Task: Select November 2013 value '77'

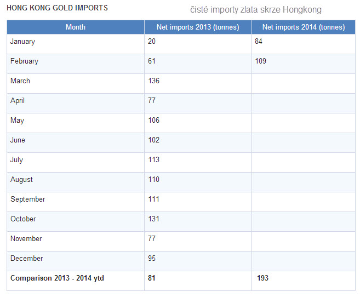Action: tap(152, 239)
